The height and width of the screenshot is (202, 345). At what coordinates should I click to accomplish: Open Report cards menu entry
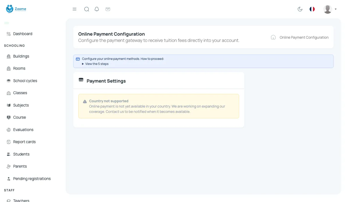pyautogui.click(x=24, y=142)
